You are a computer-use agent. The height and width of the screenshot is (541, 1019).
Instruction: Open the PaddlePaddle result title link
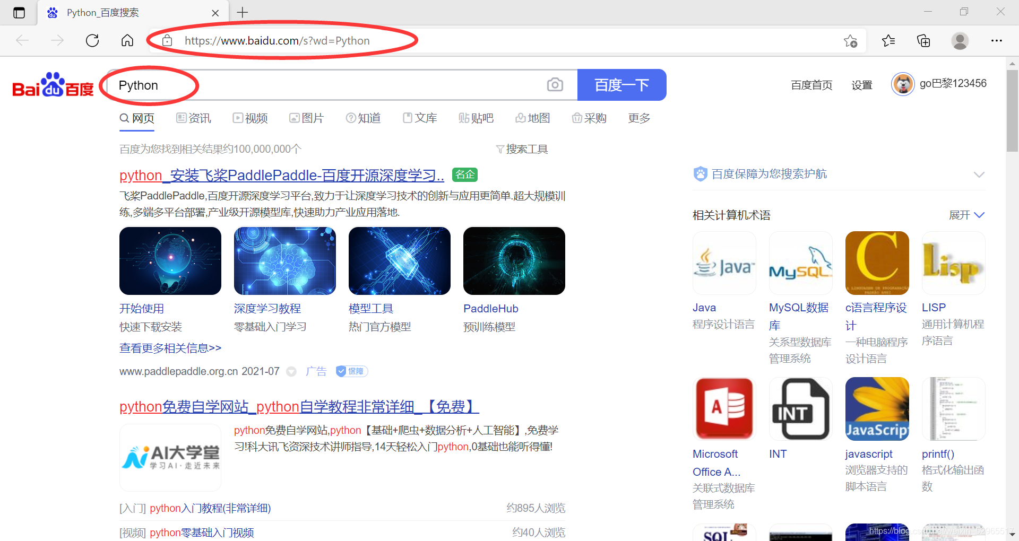click(282, 175)
